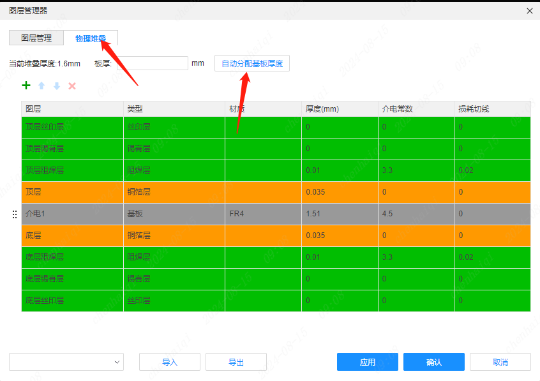
Task: Select the orange 顶层 copper layer row
Action: pos(71,192)
